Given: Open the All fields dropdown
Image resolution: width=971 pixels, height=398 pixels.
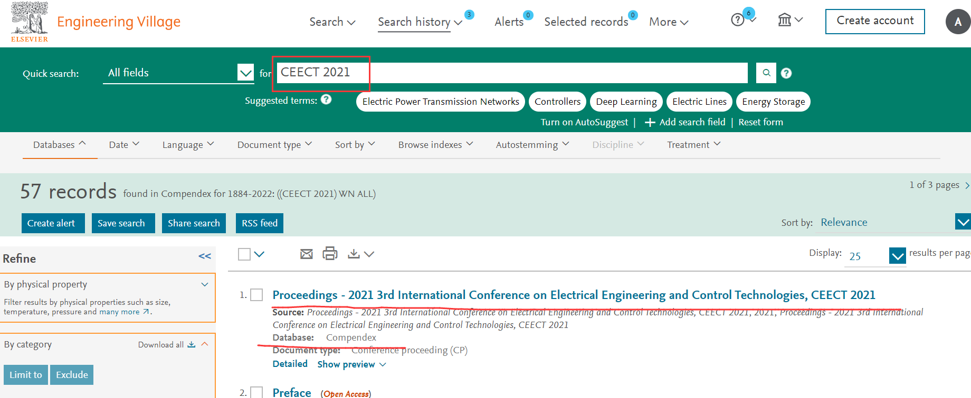Looking at the screenshot, I should pos(178,73).
